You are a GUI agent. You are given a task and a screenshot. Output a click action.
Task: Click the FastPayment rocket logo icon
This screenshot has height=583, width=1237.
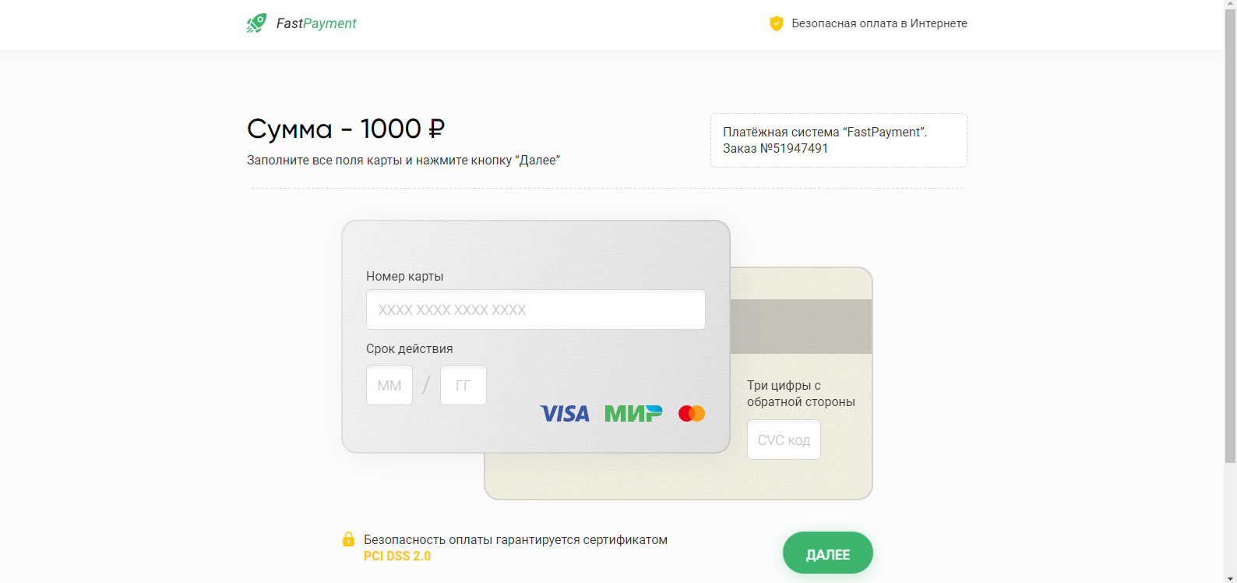tap(256, 23)
